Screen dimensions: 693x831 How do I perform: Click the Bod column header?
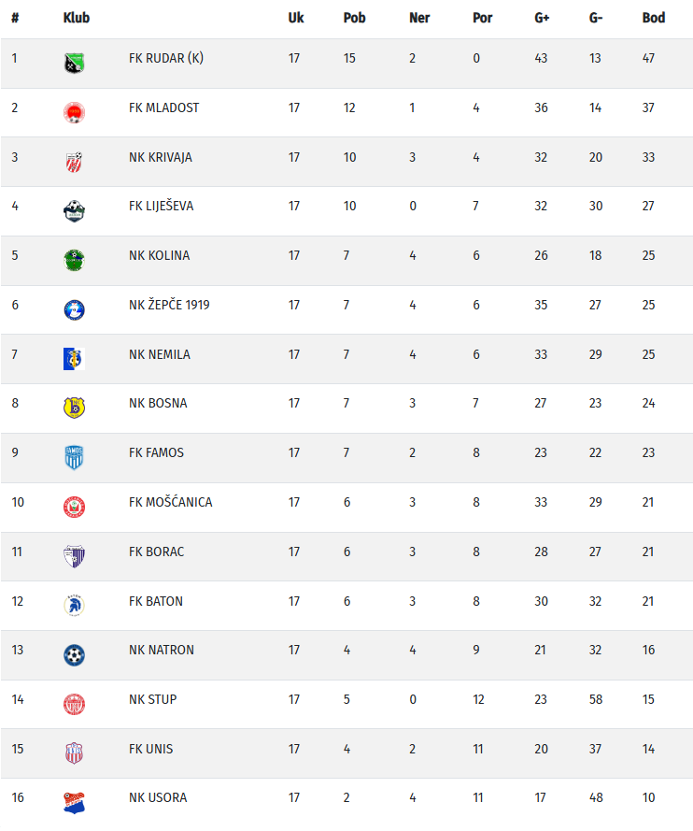(654, 18)
